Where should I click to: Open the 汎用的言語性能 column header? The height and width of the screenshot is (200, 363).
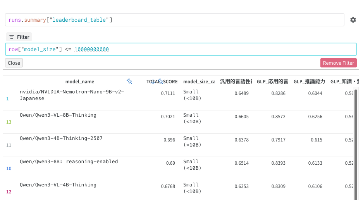pos(236,81)
